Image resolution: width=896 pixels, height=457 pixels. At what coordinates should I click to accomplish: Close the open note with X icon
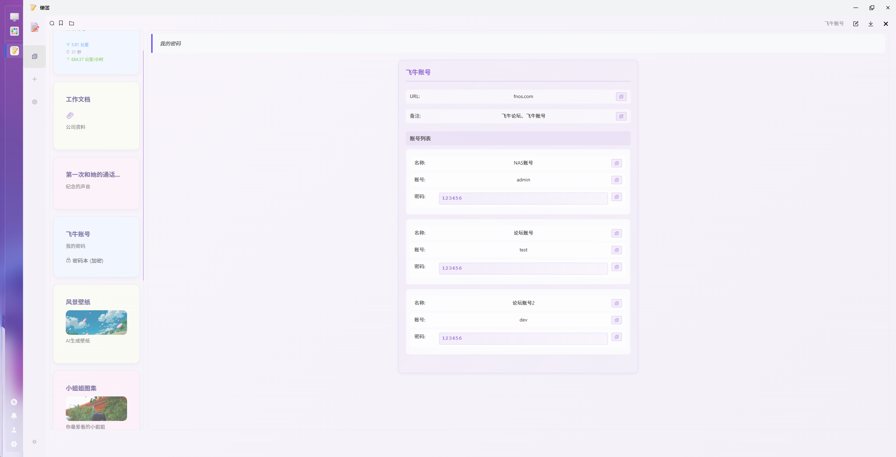pos(885,24)
